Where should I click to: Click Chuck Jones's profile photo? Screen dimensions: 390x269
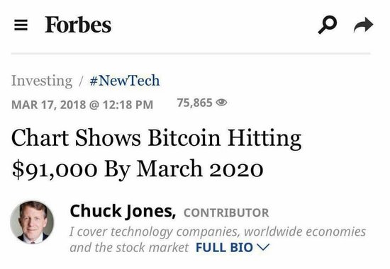click(x=32, y=222)
